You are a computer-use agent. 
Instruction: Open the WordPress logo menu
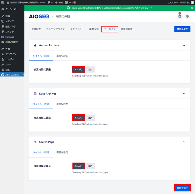3,2
